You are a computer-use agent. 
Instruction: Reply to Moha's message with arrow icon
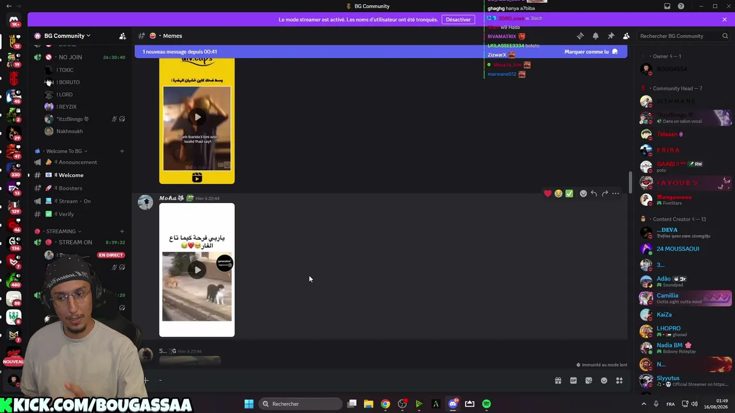click(x=594, y=193)
